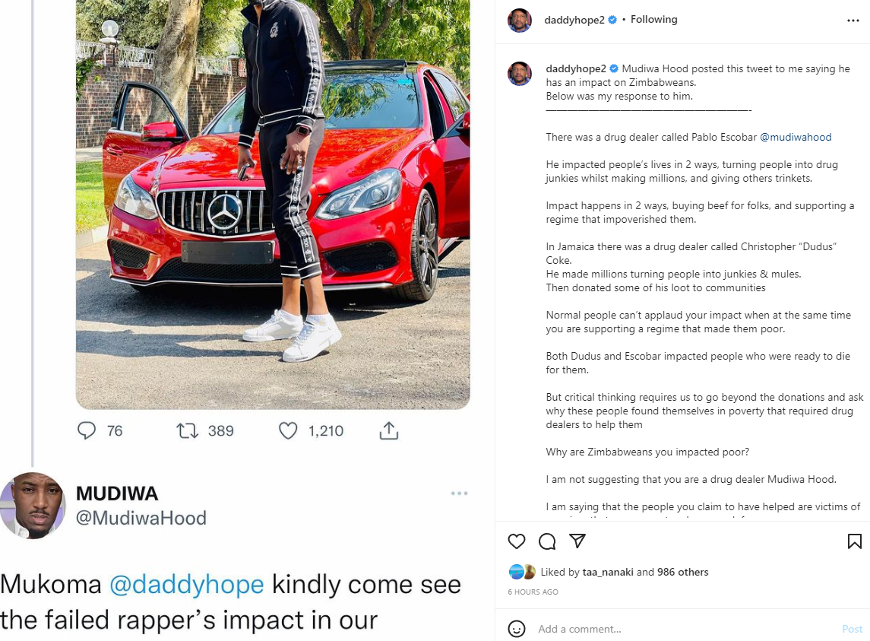The image size is (870, 641).
Task: Save post with the bookmark icon
Action: click(855, 541)
